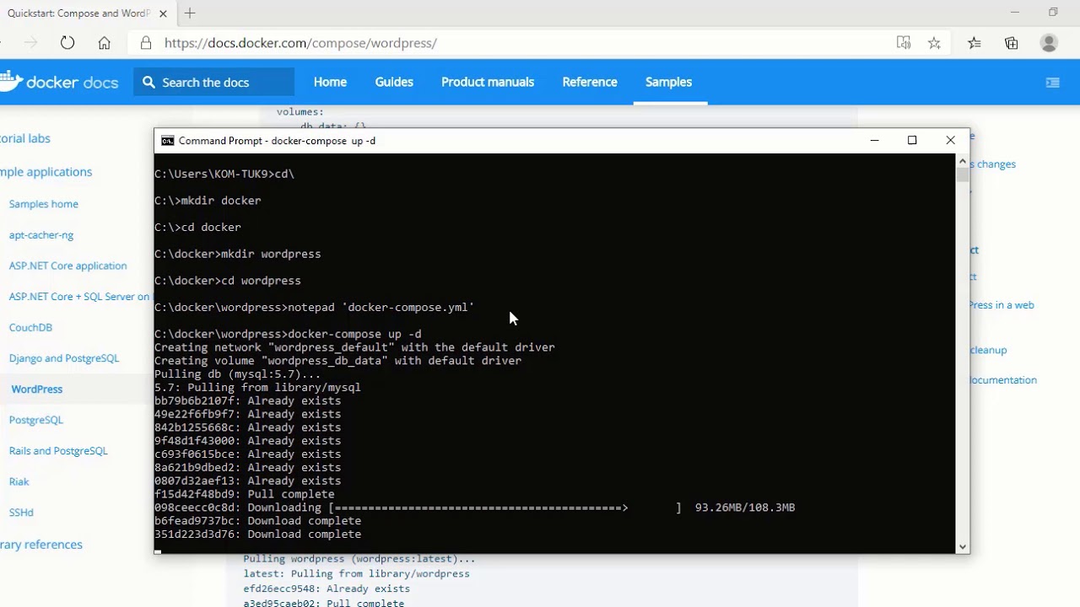The width and height of the screenshot is (1080, 607).
Task: Open the favorites list icon
Action: [975, 43]
